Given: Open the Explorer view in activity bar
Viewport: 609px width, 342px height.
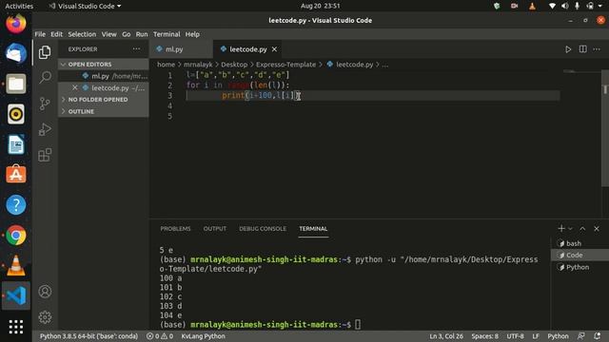Looking at the screenshot, I should point(45,52).
